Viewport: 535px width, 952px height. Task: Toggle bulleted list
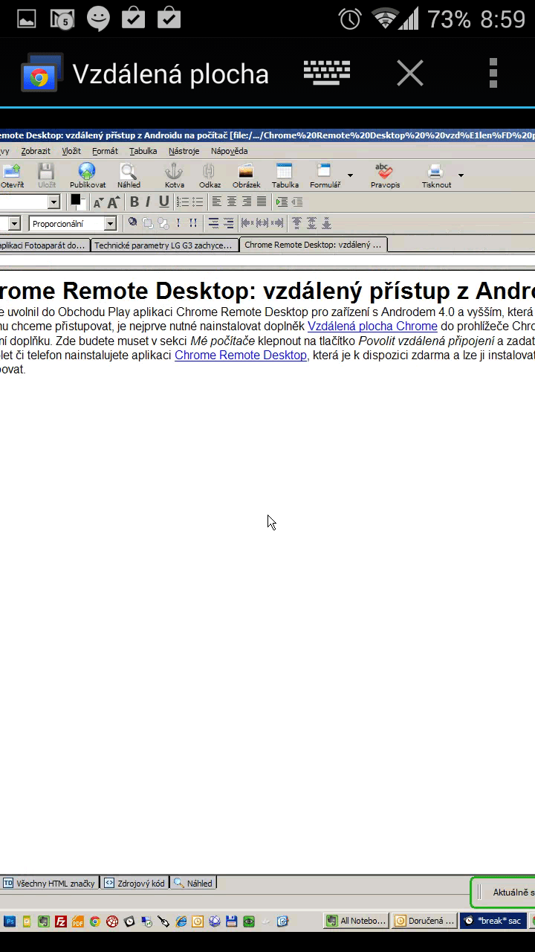(198, 202)
